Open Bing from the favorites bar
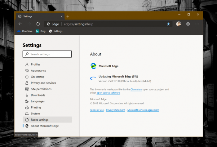The image size is (217, 147). pyautogui.click(x=41, y=31)
